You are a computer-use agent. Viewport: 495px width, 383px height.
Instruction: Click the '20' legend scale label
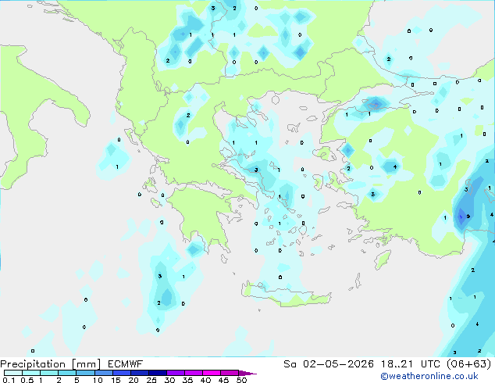tap(134, 380)
